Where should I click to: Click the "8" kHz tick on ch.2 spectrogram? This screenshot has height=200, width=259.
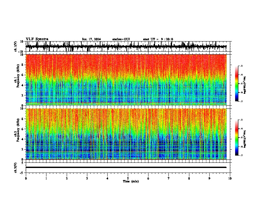point(23,119)
